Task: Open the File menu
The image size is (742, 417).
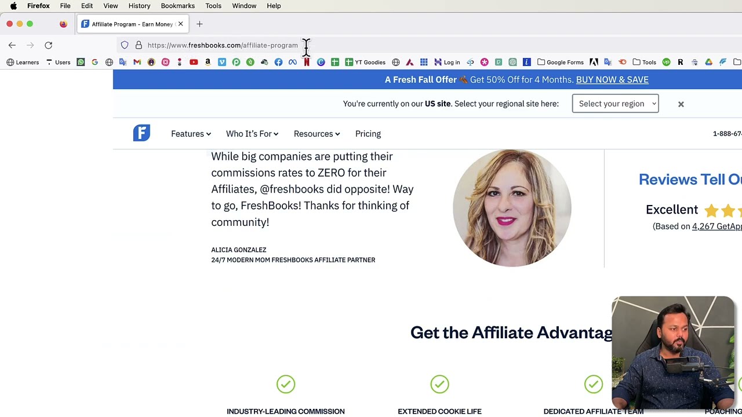Action: [x=65, y=6]
